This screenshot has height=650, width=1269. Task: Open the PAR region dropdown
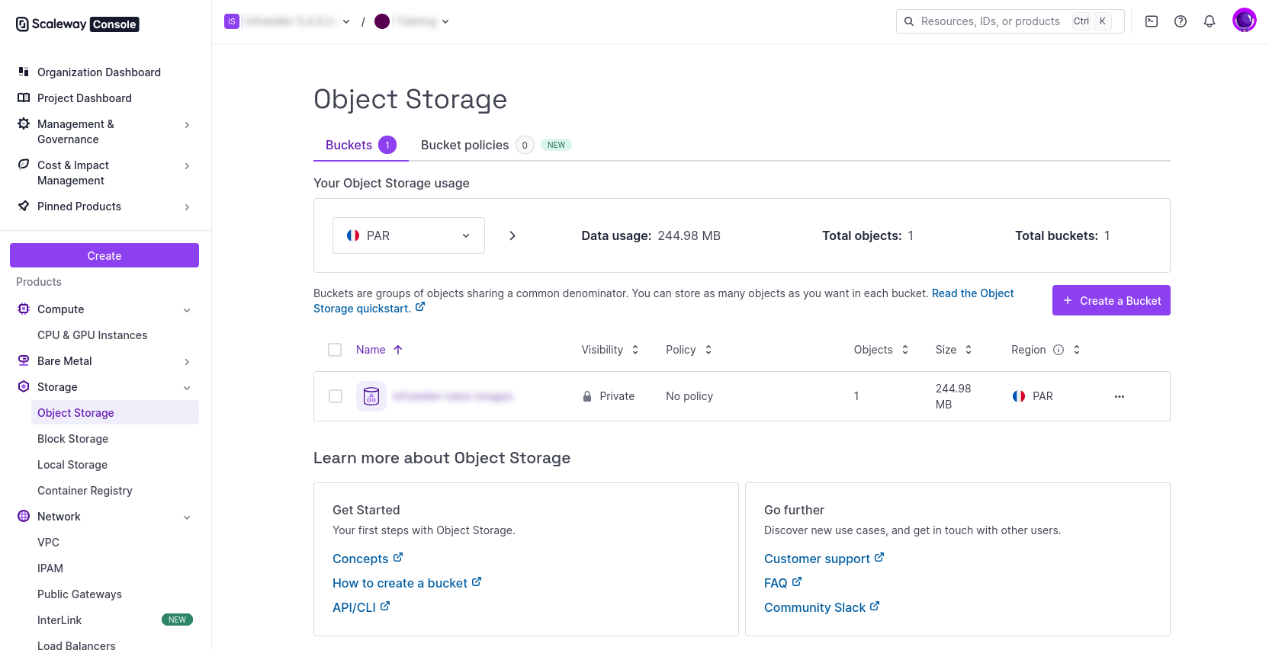point(409,235)
